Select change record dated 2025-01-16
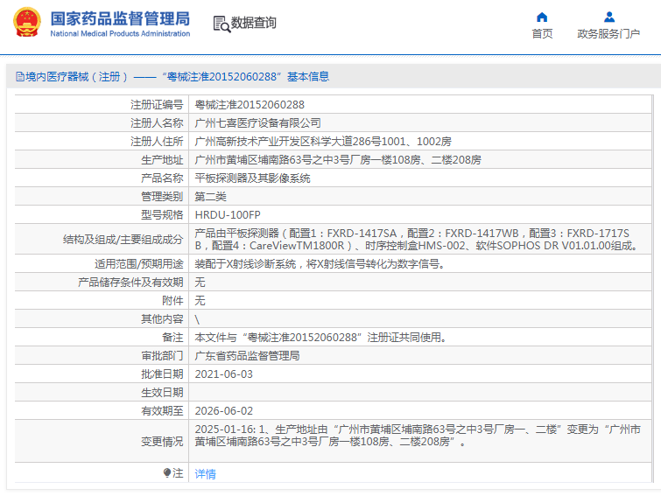The image size is (661, 496). point(418,436)
